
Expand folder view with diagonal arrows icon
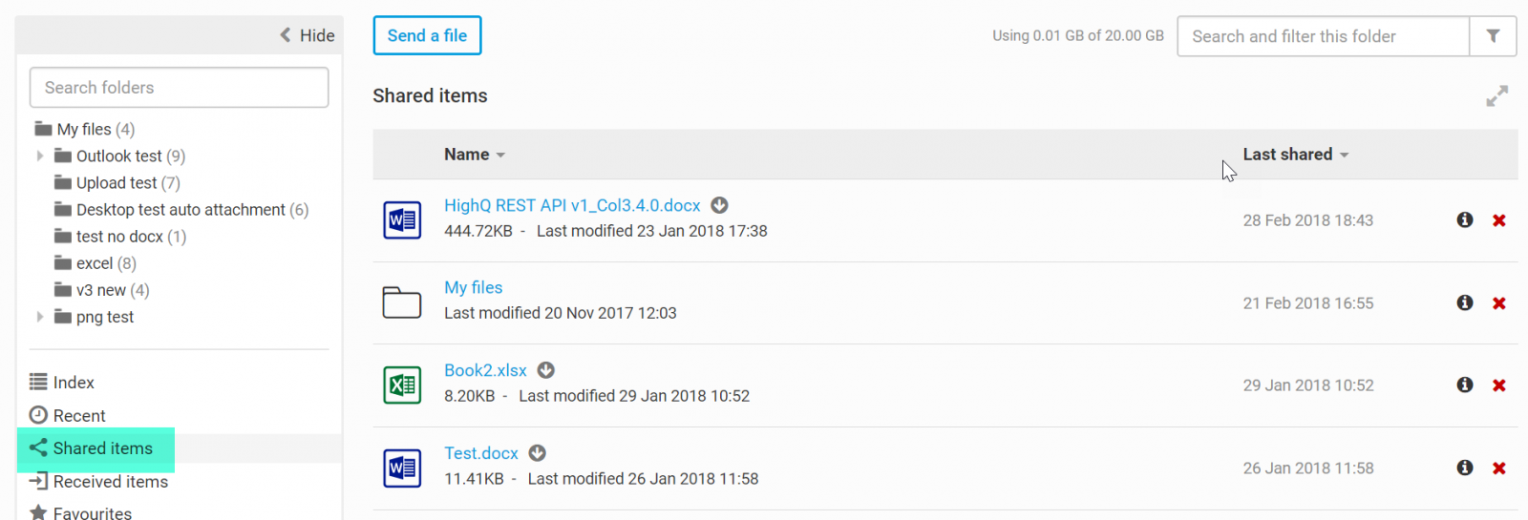click(x=1496, y=96)
